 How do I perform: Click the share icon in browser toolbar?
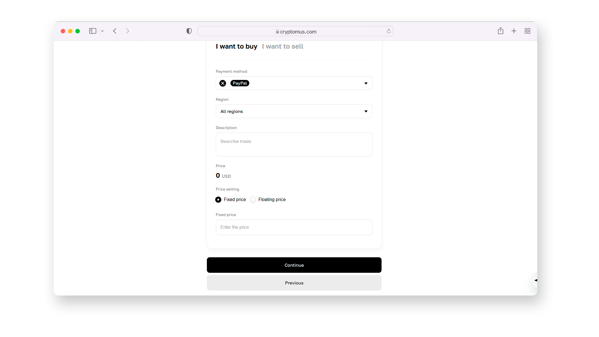pyautogui.click(x=501, y=31)
